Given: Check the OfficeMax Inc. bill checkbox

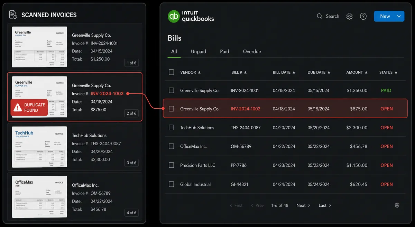Looking at the screenshot, I should (171, 146).
